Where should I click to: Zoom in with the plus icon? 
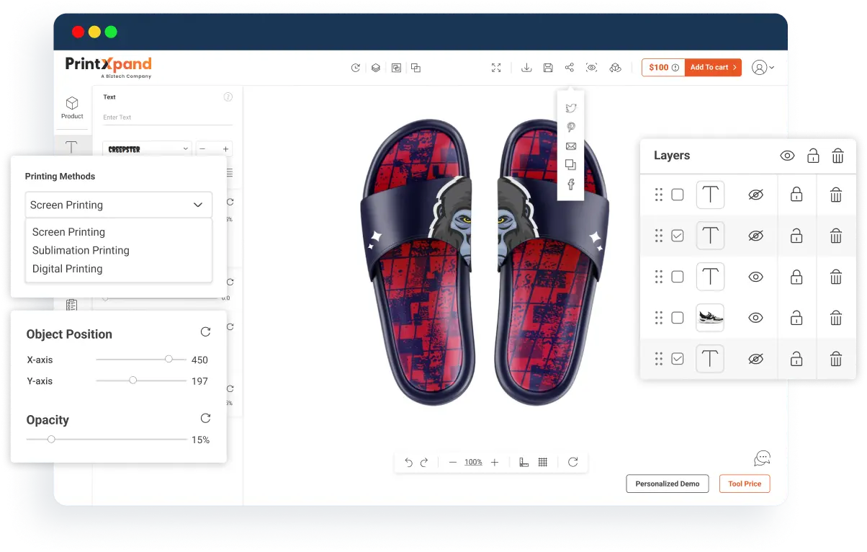tap(495, 463)
